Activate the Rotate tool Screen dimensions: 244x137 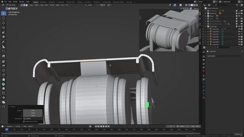click(3, 28)
